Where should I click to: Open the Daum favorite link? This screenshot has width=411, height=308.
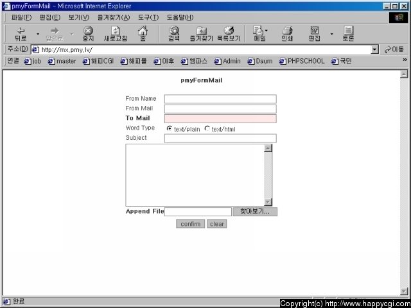point(260,62)
